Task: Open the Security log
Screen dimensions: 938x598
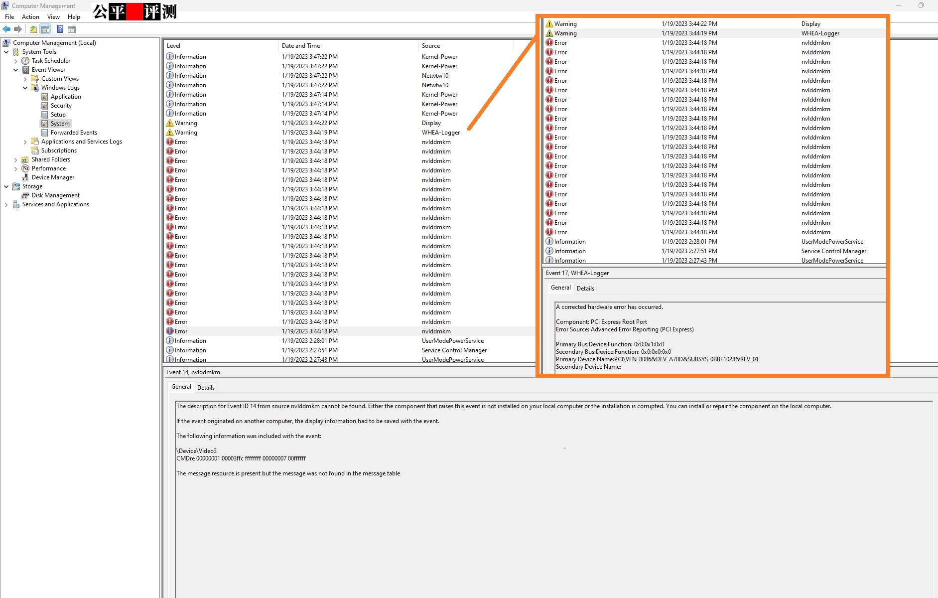Action: 61,106
